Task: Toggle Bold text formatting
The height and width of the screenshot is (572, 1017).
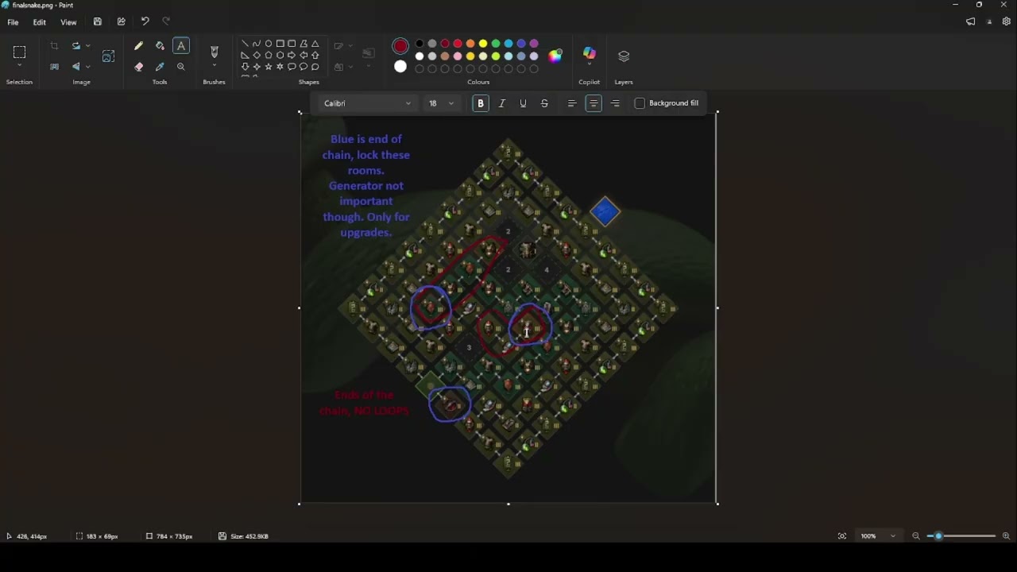Action: click(x=481, y=103)
